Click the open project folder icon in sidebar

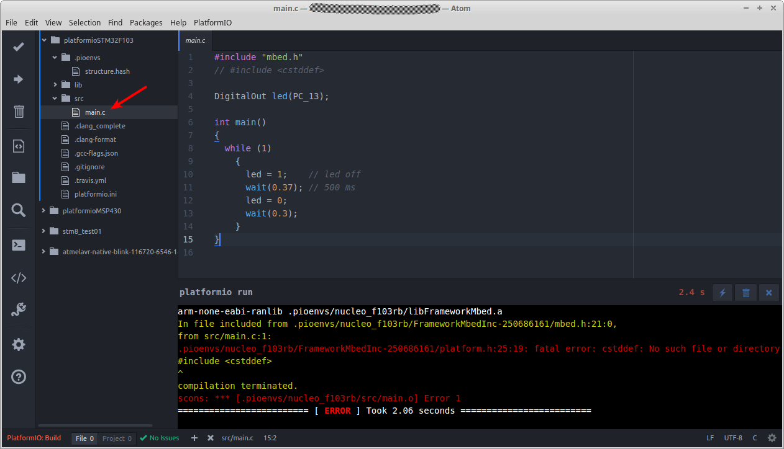(x=19, y=178)
